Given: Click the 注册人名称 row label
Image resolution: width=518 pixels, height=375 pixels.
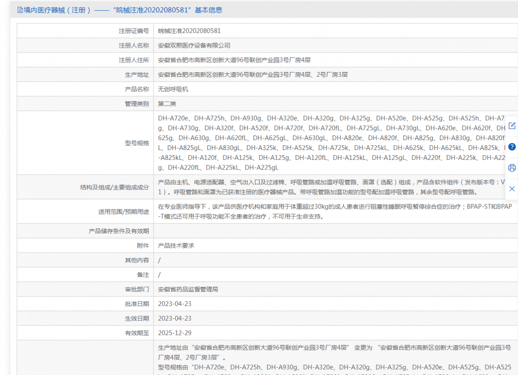Looking at the screenshot, I should coord(134,46).
